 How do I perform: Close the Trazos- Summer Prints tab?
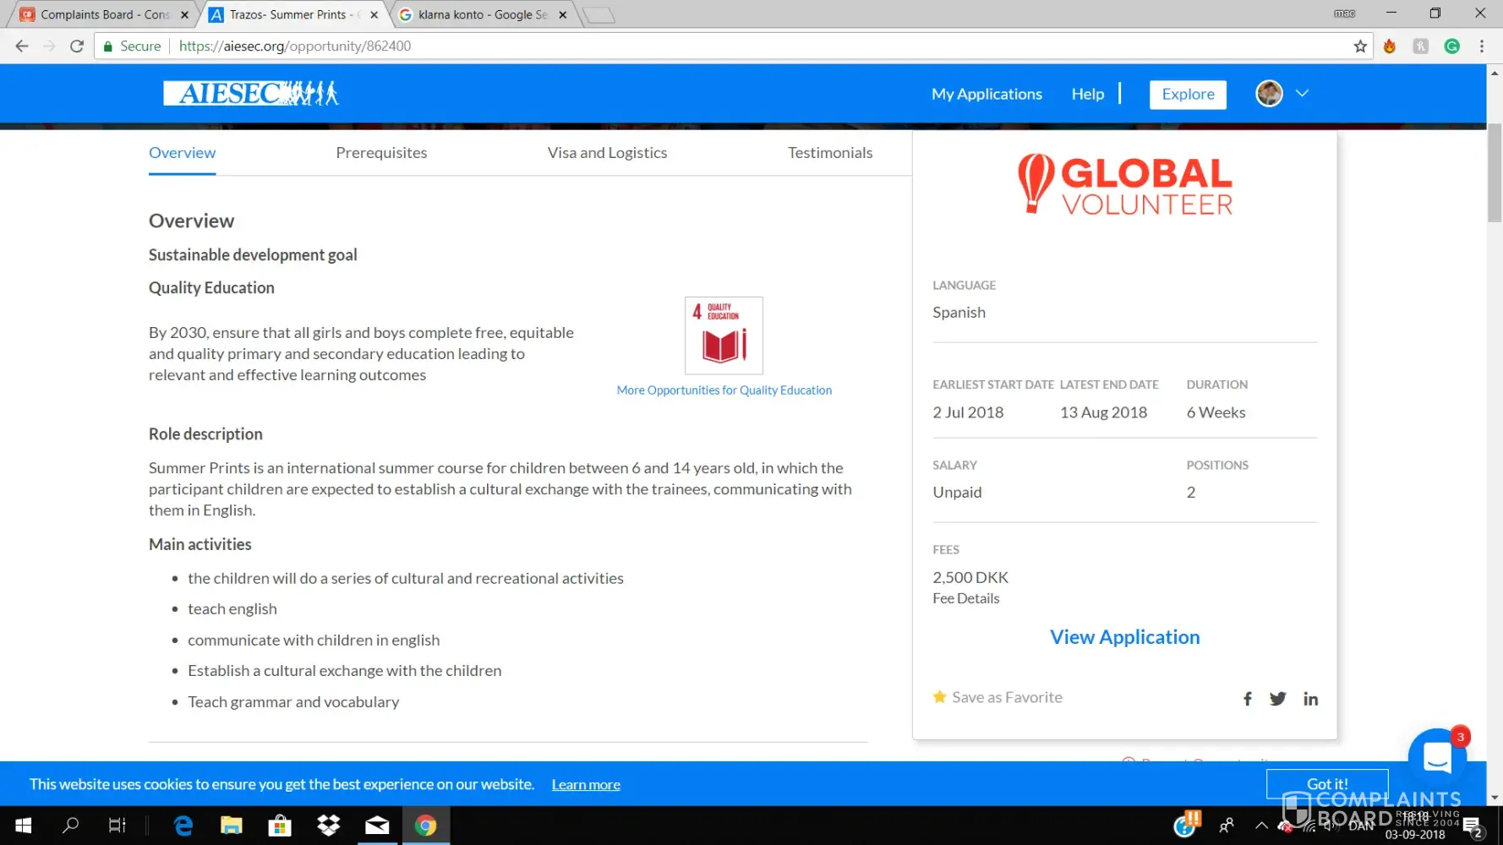pyautogui.click(x=374, y=14)
